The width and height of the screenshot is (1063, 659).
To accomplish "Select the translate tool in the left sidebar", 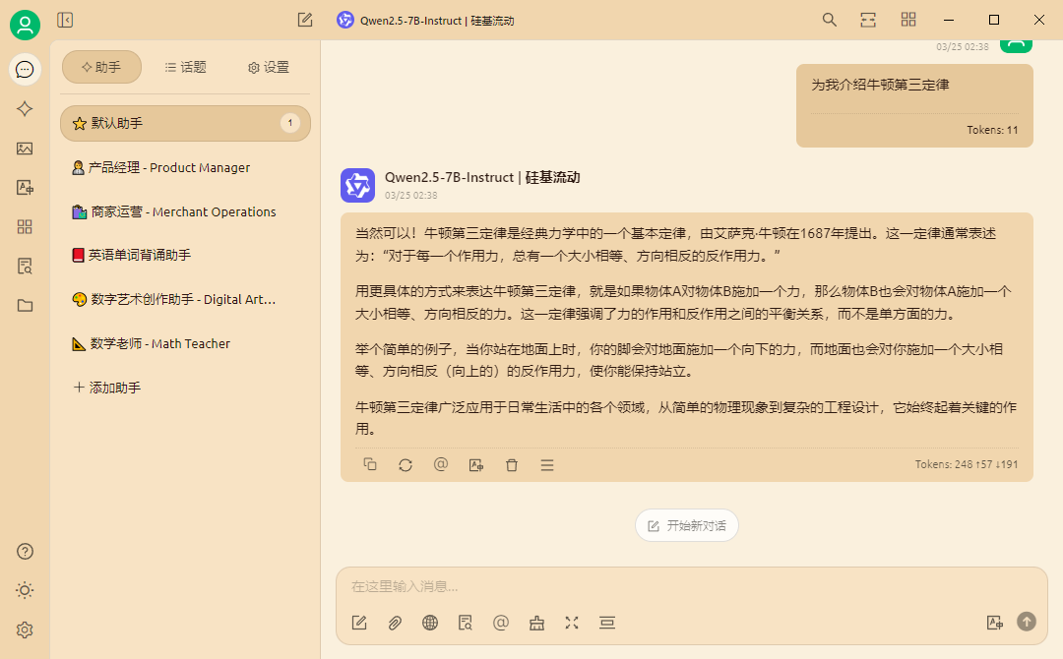I will tap(25, 187).
